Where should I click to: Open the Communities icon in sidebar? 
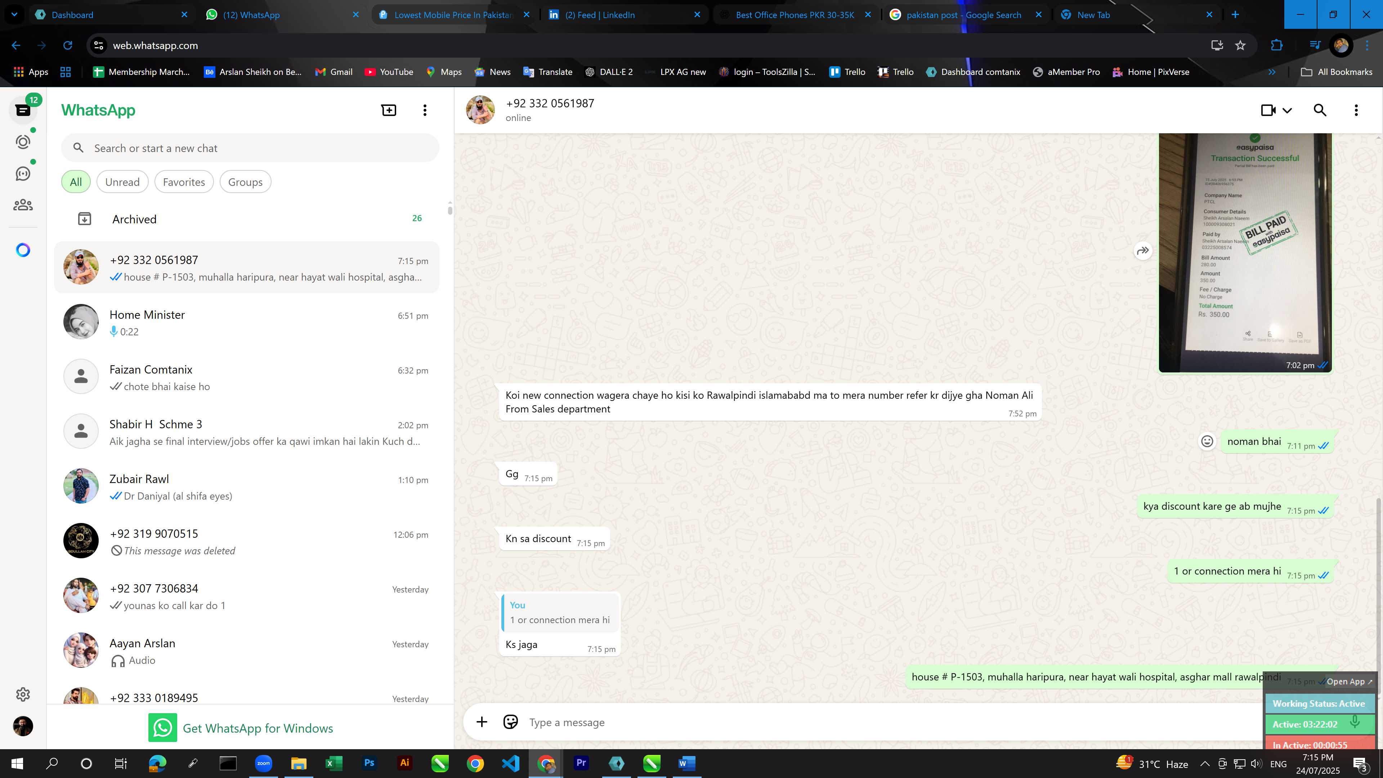click(x=23, y=205)
